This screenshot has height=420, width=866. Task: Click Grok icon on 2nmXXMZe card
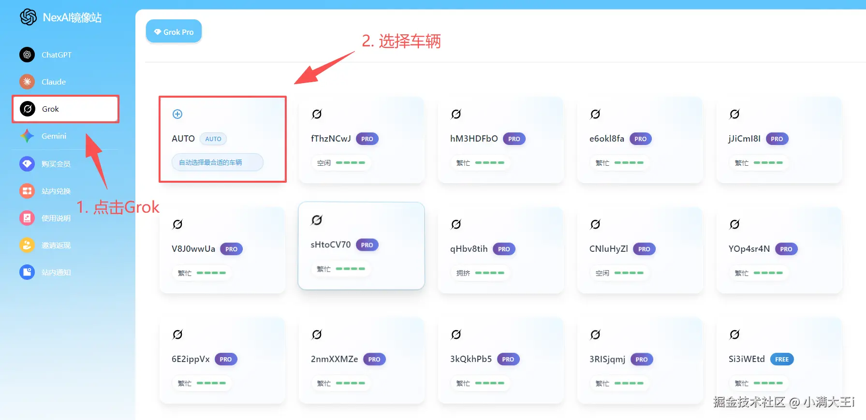317,334
